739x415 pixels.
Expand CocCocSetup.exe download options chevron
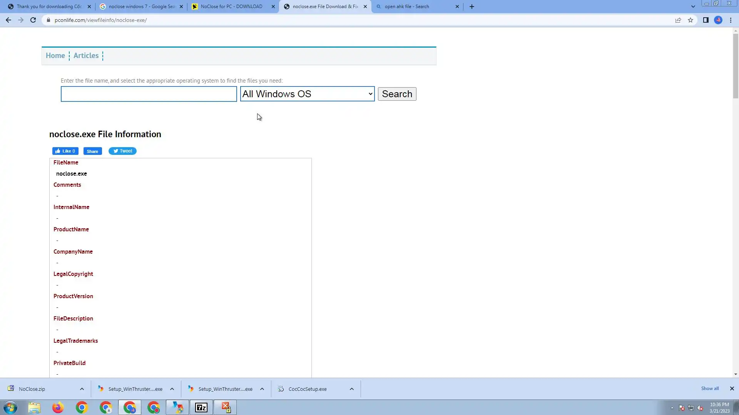352,389
